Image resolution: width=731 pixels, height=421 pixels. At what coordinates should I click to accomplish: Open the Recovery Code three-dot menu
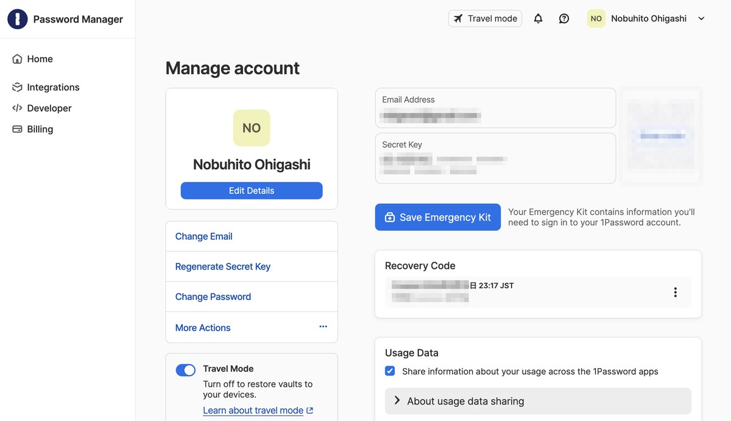coord(675,292)
